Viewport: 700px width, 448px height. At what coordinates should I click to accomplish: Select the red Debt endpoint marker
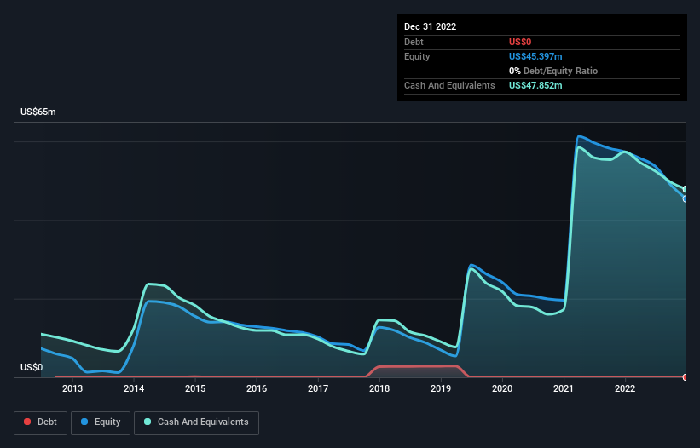click(686, 377)
